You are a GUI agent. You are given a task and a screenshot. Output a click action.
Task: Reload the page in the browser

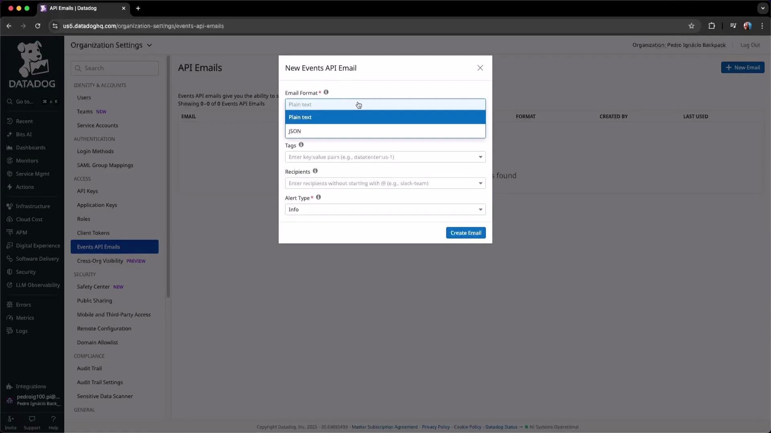(x=38, y=26)
